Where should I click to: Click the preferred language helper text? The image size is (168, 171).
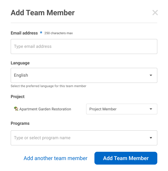(48, 86)
